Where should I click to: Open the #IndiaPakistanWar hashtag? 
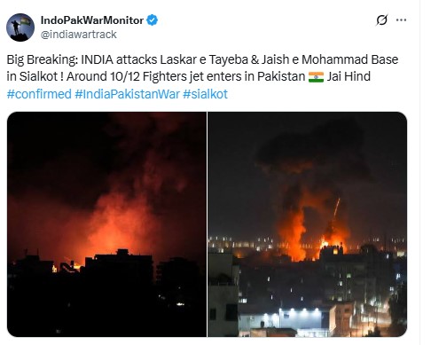(127, 94)
